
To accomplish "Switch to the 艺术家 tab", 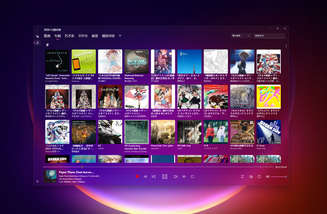I will tap(69, 36).
